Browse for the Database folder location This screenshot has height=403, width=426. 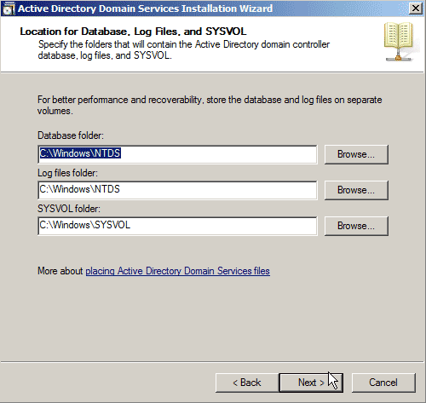pyautogui.click(x=356, y=154)
